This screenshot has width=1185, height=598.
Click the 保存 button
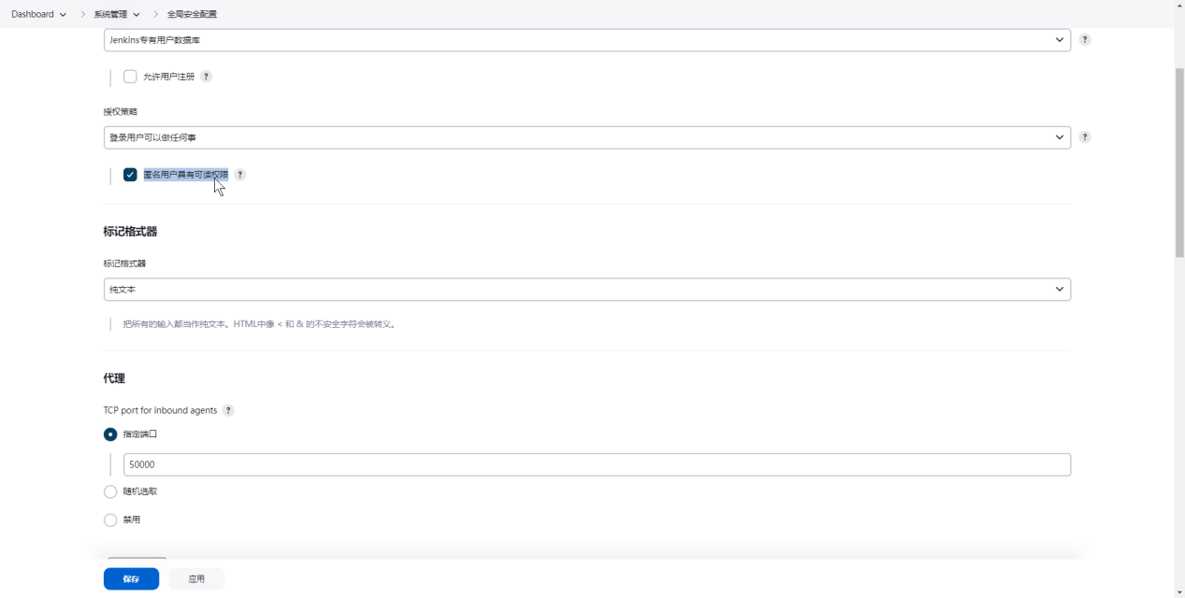(131, 579)
